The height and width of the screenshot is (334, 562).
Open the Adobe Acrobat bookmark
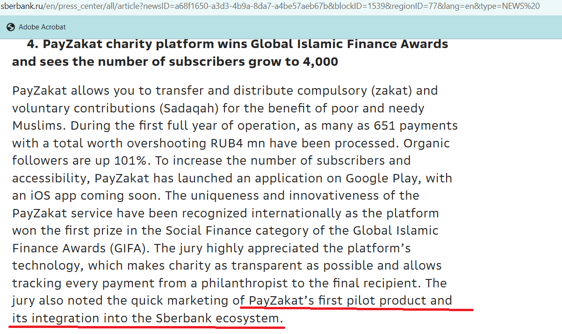click(x=42, y=27)
